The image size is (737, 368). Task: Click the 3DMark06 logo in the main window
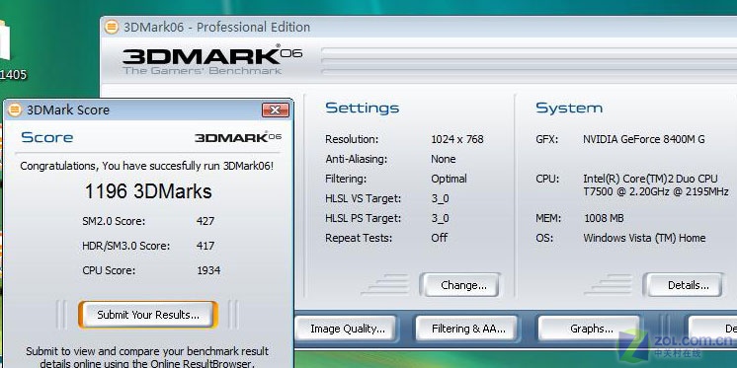tap(212, 59)
